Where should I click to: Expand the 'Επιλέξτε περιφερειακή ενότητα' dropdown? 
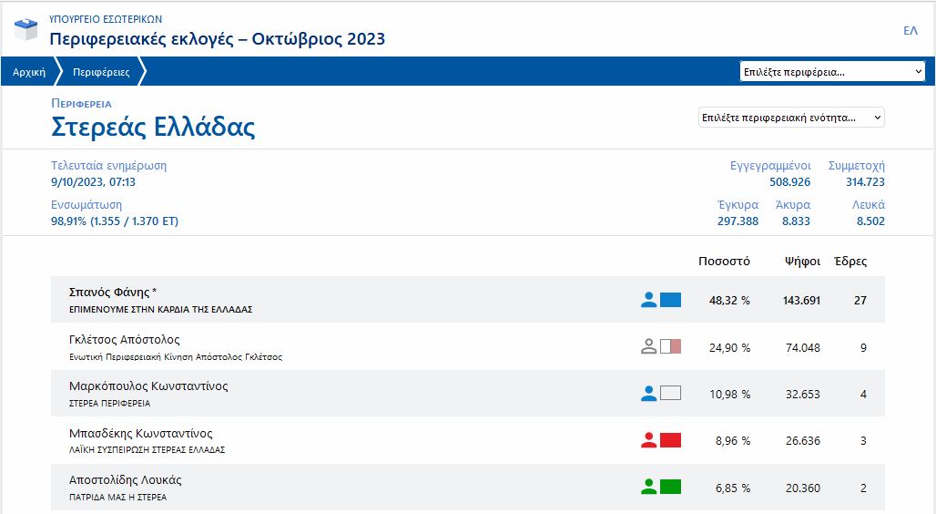(x=790, y=118)
